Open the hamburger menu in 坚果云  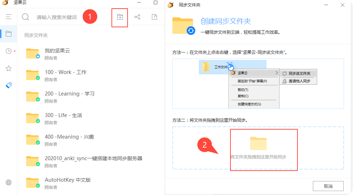pos(9,17)
